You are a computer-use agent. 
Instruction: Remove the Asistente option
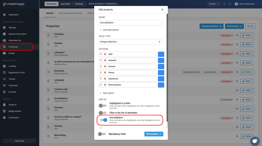(x=105, y=60)
